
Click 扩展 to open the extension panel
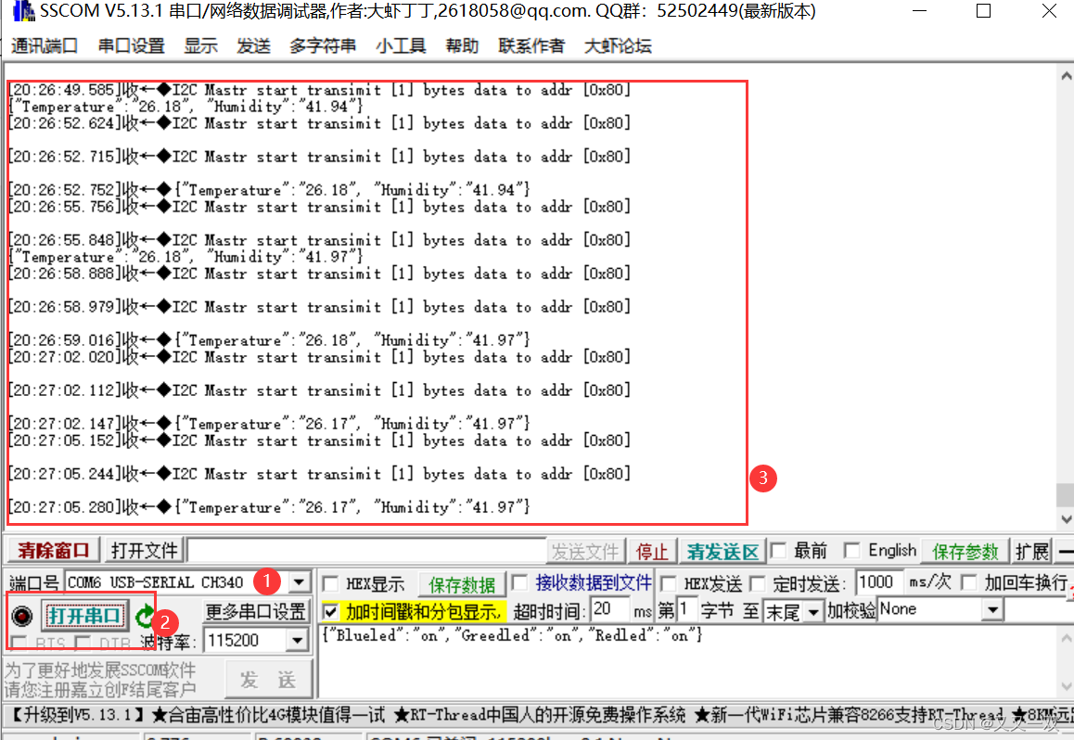point(1031,550)
